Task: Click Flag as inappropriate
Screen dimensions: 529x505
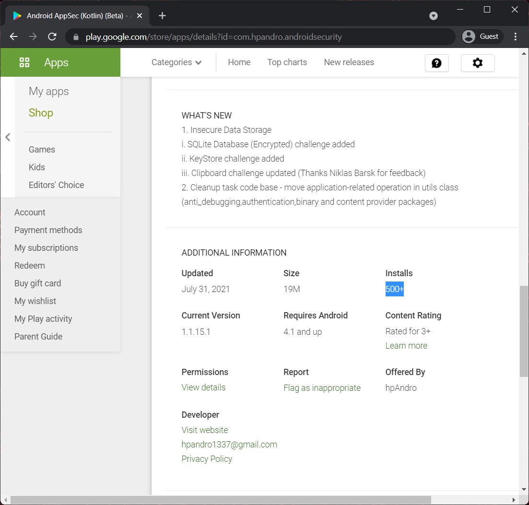Action: [322, 388]
